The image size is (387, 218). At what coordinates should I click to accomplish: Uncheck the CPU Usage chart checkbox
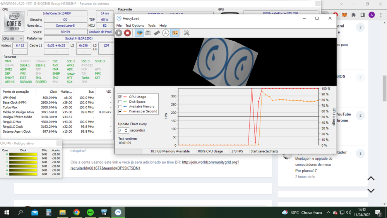tap(120, 97)
